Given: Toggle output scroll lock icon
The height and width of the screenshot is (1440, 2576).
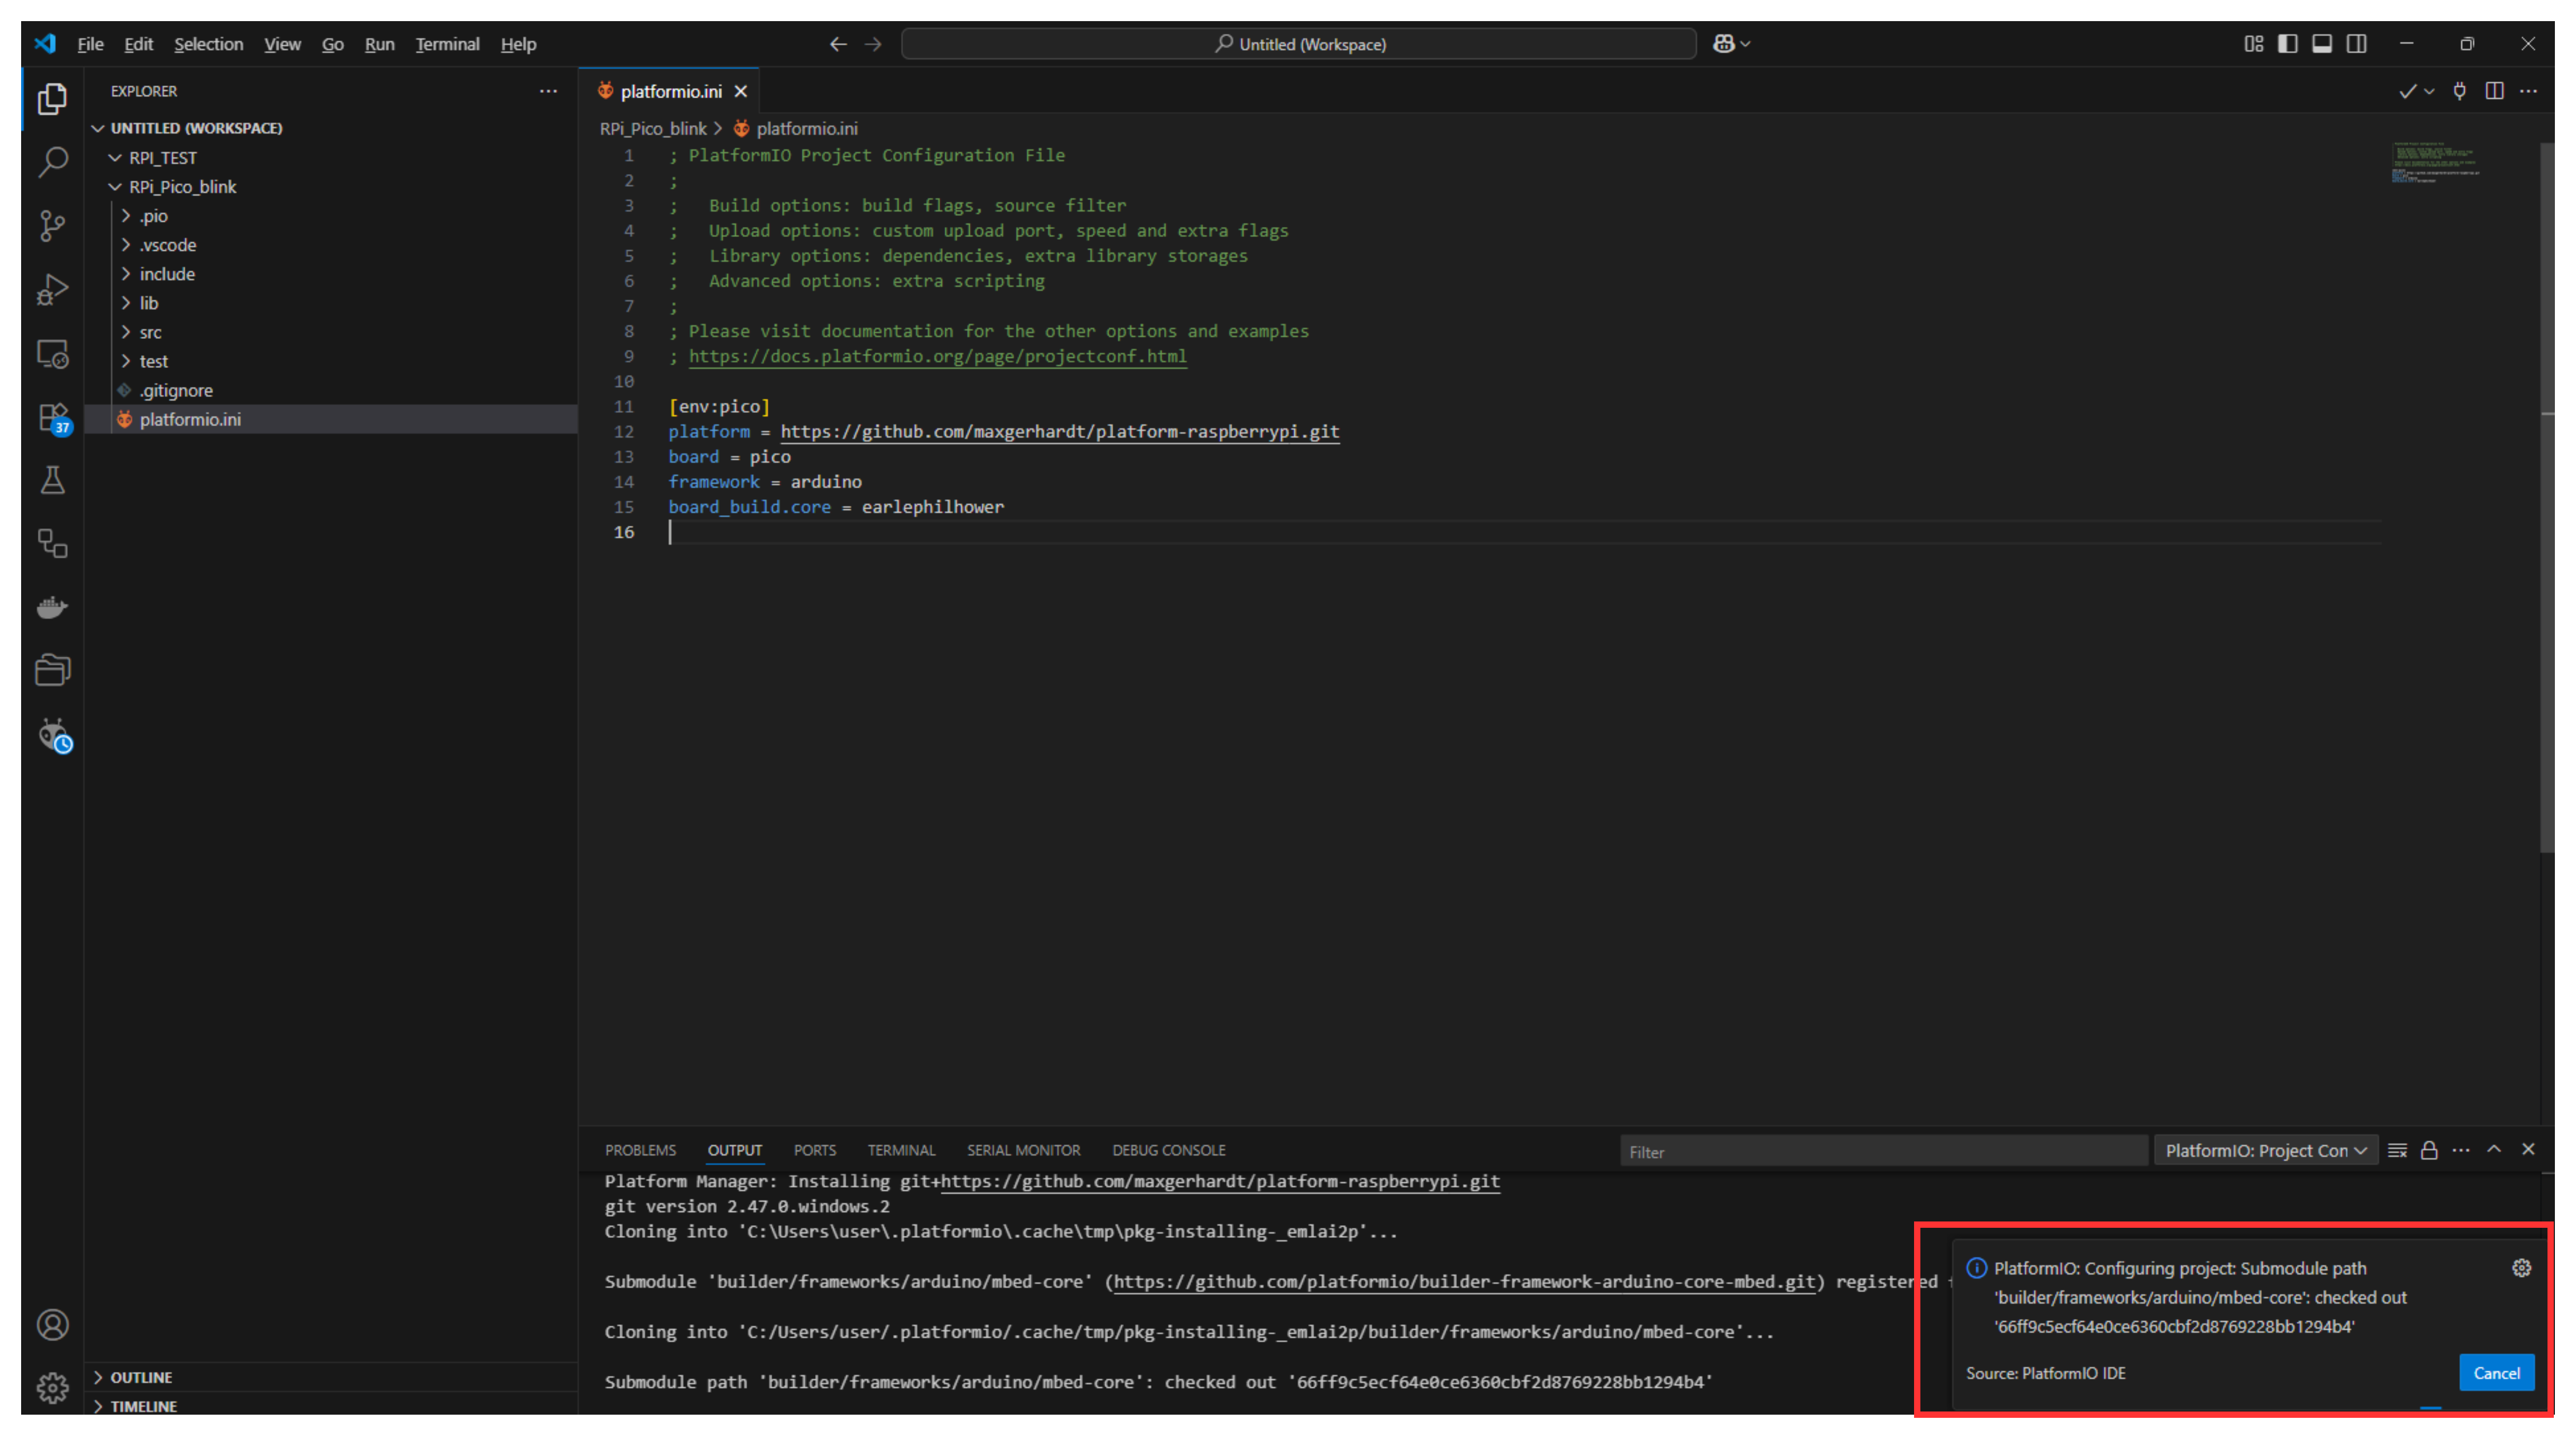Looking at the screenshot, I should (2429, 1150).
